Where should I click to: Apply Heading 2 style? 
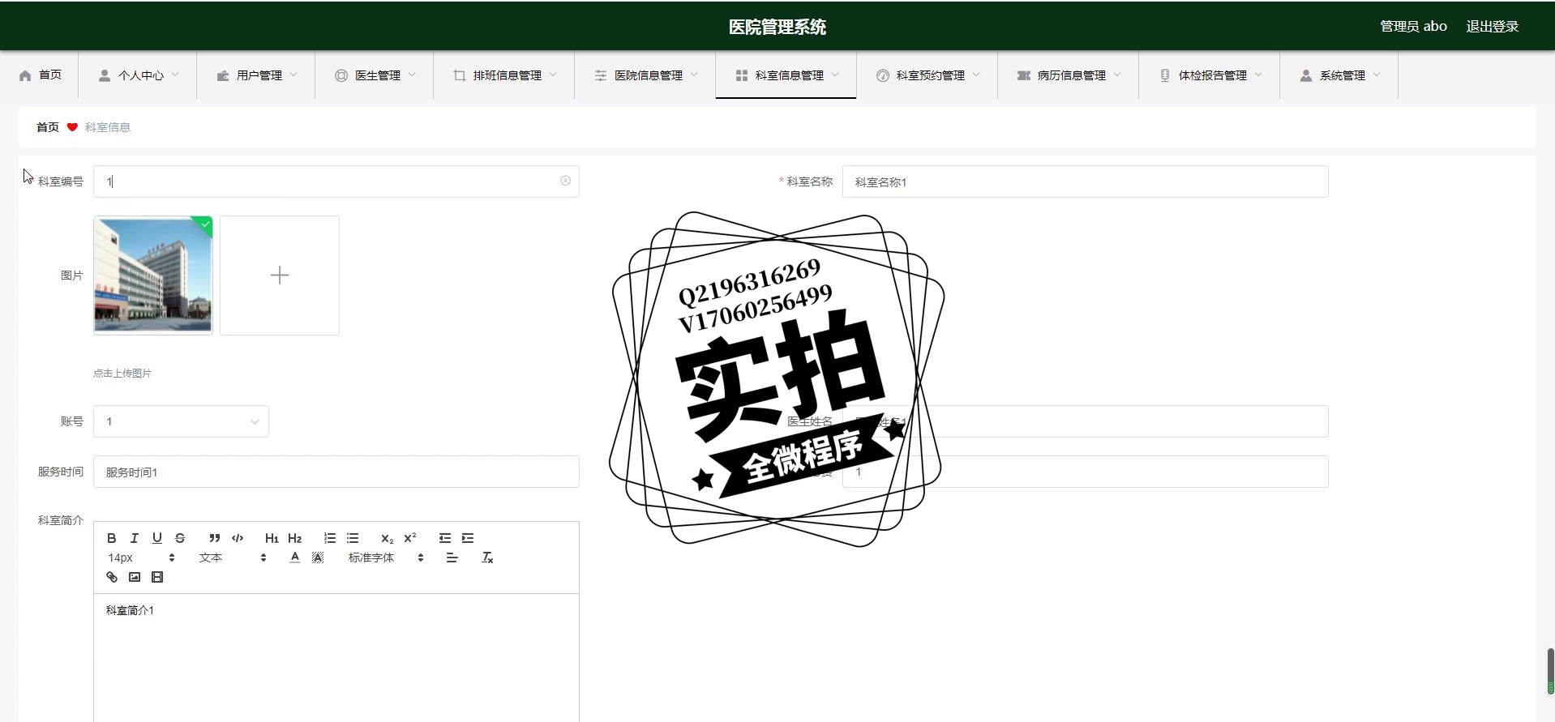click(x=295, y=538)
